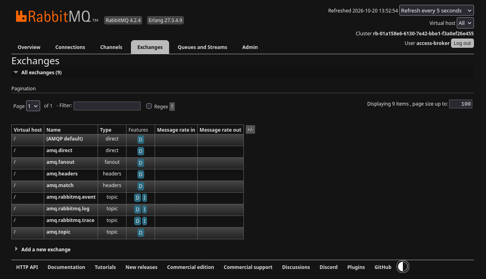The height and width of the screenshot is (279, 486).
Task: Open the amq.fanout exchange
Action: point(60,162)
